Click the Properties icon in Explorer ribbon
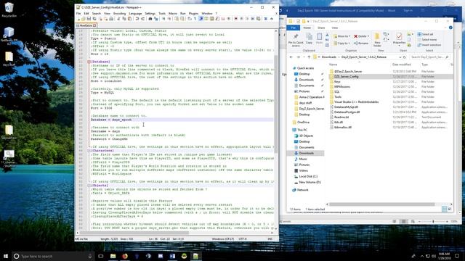 tap(399, 38)
